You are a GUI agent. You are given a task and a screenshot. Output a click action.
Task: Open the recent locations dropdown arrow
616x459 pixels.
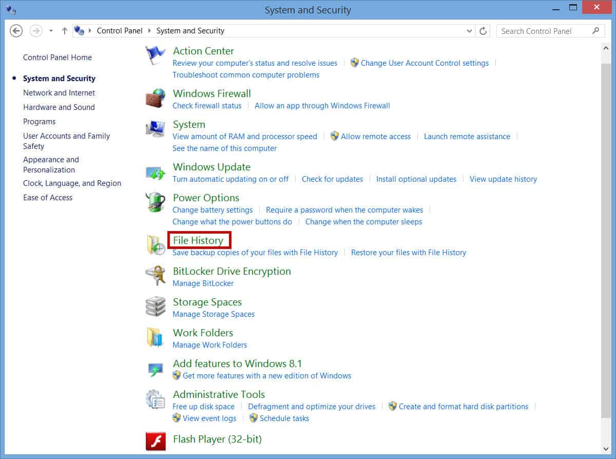[x=51, y=31]
